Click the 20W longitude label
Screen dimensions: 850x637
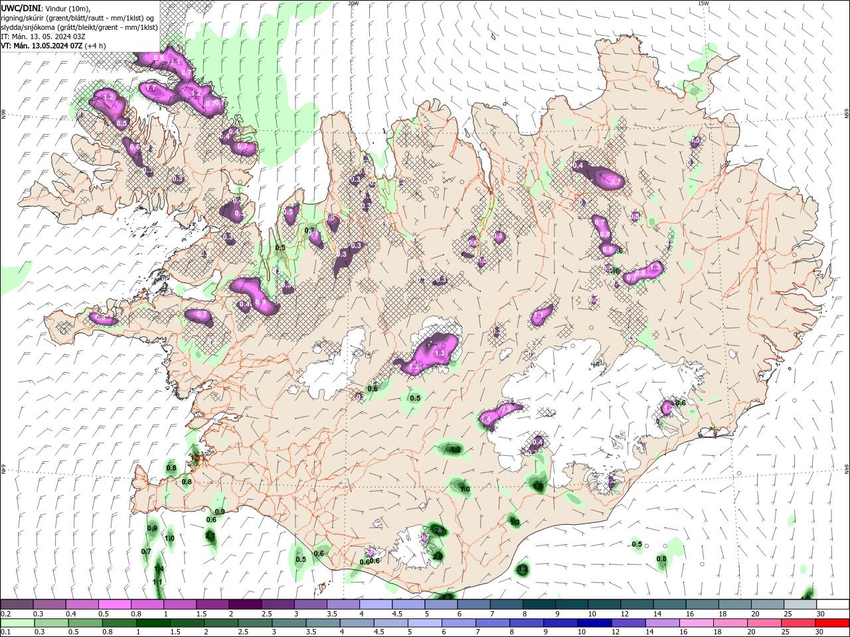coord(353,3)
